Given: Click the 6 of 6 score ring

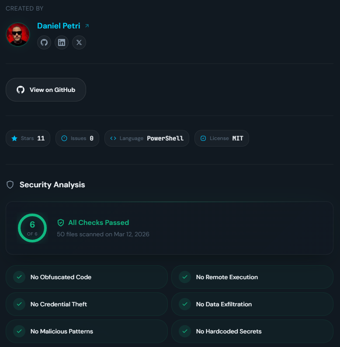Looking at the screenshot, I should (32, 228).
